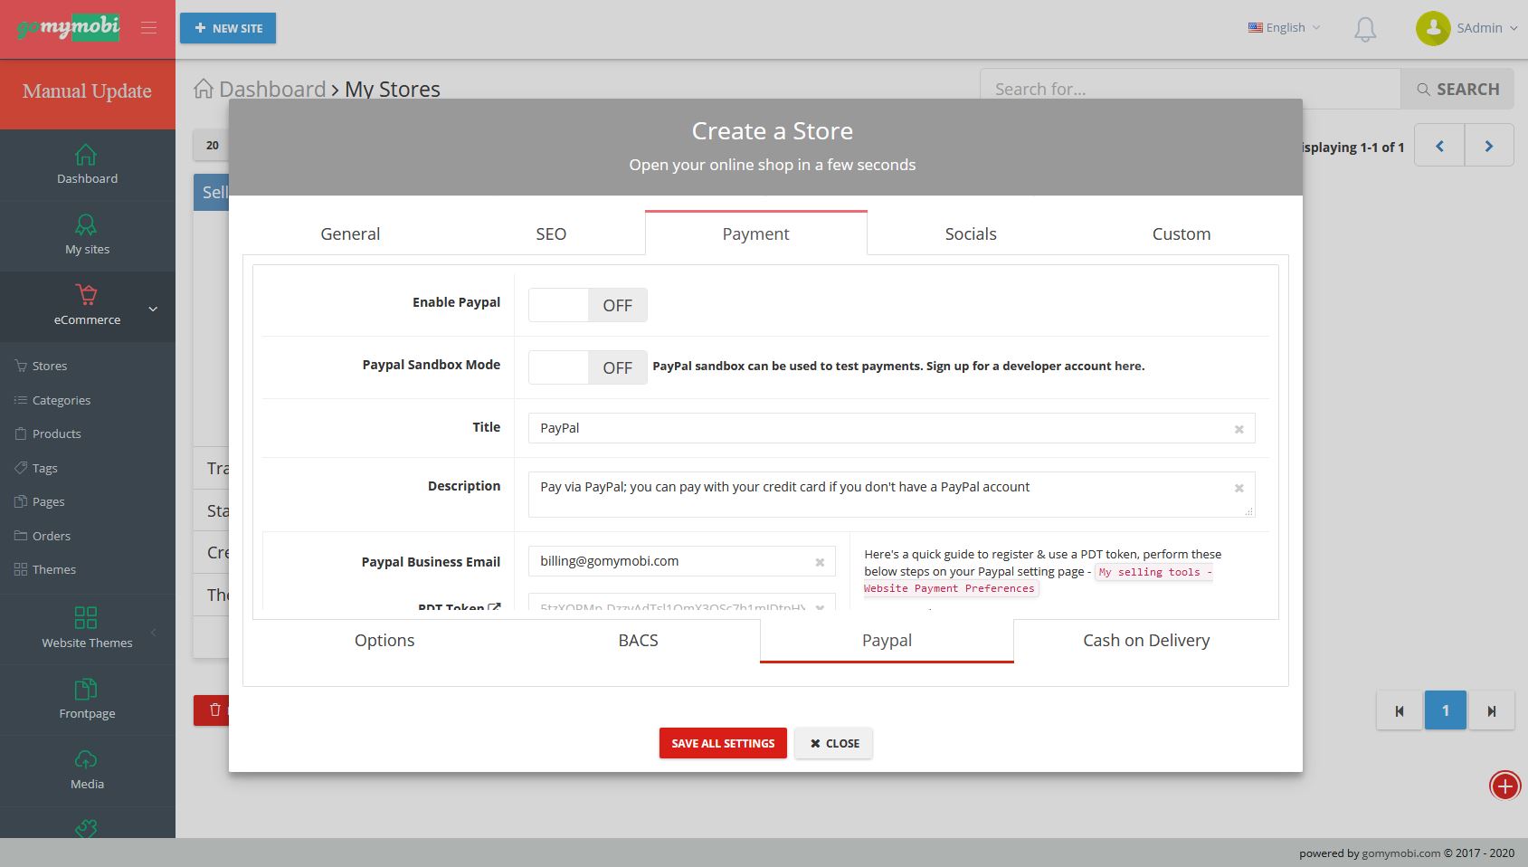
Task: Switch to the Socials tab
Action: coord(971,233)
